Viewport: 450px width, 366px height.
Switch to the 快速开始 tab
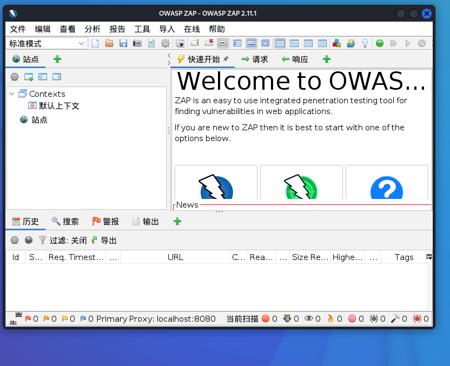tap(203, 59)
